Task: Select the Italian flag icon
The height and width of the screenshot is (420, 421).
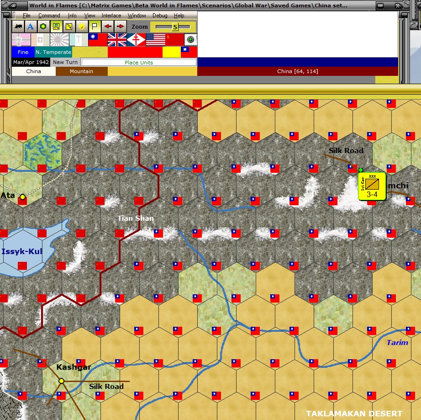Action: (x=40, y=40)
